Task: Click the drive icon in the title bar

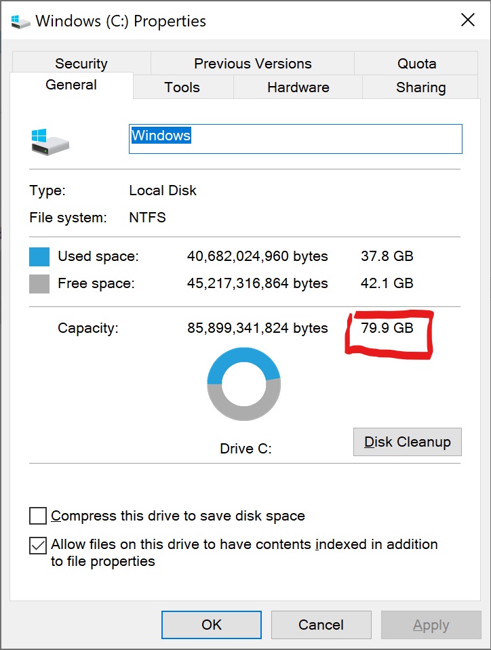Action: click(20, 21)
